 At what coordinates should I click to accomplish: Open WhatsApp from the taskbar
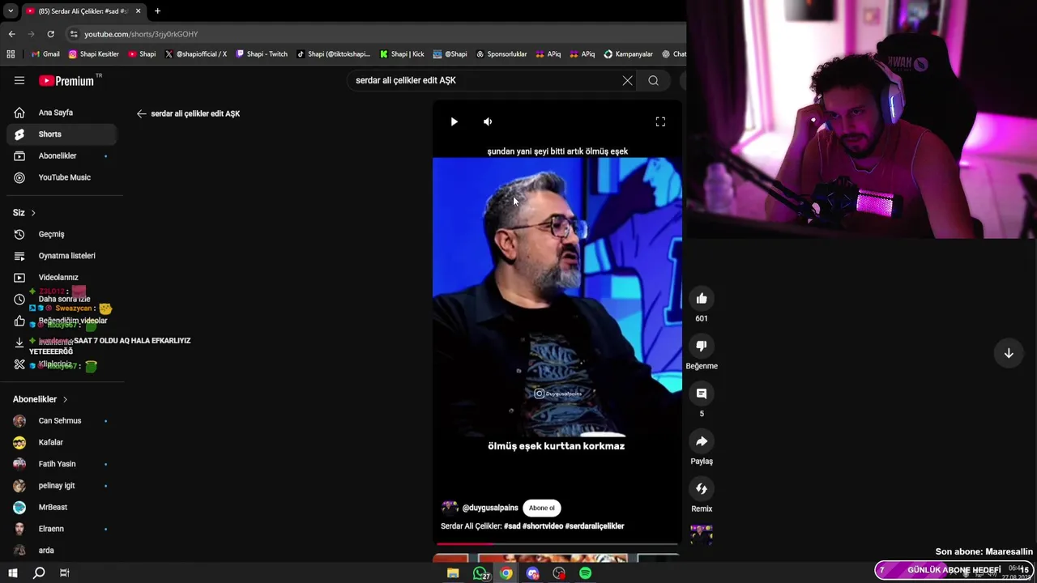tap(480, 573)
